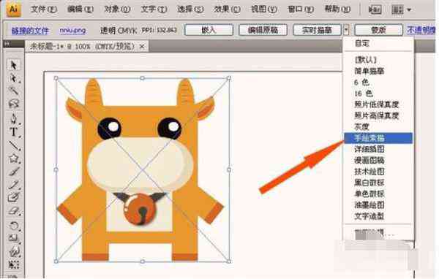Screen dimensions: 439x279
Task: Select the Selection (black arrow) tool
Action: coord(13,65)
